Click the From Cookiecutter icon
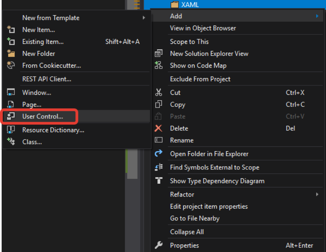 (x=11, y=65)
